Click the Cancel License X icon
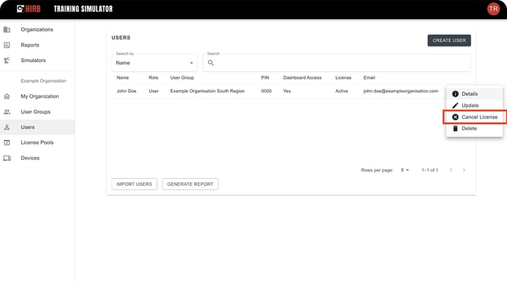507x284 pixels. click(x=456, y=117)
